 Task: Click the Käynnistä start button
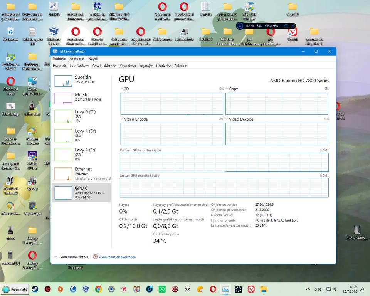point(15,289)
